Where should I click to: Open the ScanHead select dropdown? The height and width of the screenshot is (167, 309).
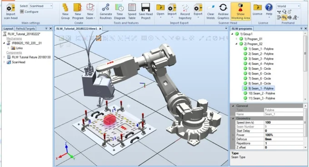[x=41, y=6]
